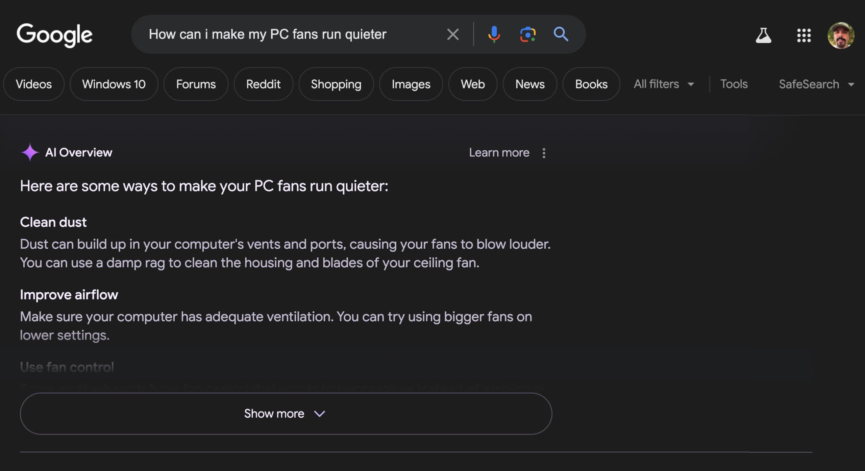Expand AI Overview with Show more

click(x=286, y=414)
